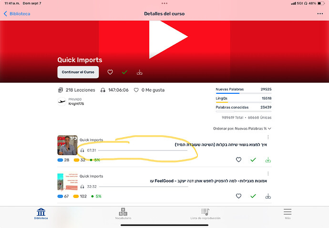Image resolution: width=329 pixels, height=228 pixels.
Task: Switch to the Vocabulario tab
Action: point(123,214)
